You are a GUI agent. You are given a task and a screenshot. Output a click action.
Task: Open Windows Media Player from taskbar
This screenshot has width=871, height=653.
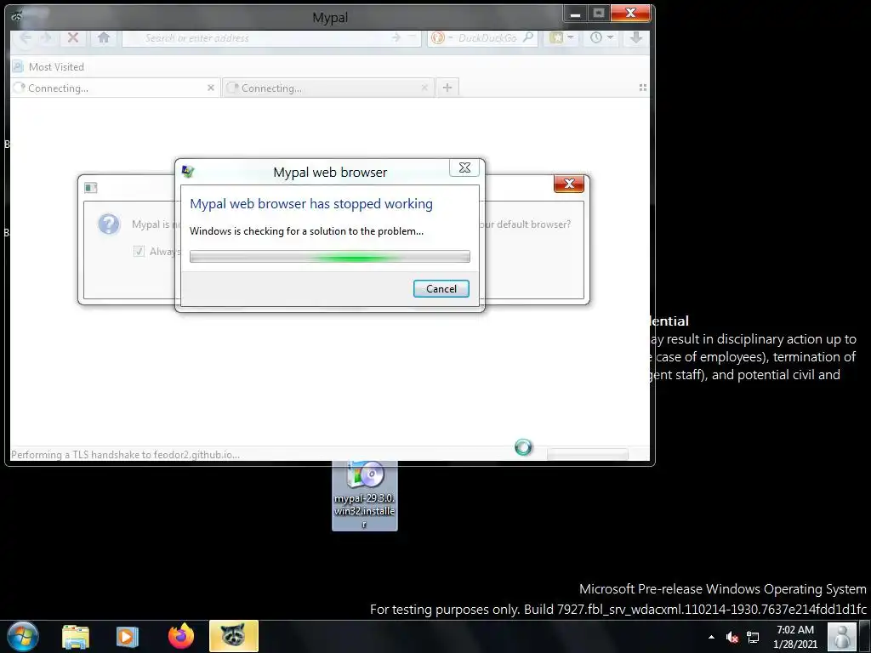click(127, 636)
